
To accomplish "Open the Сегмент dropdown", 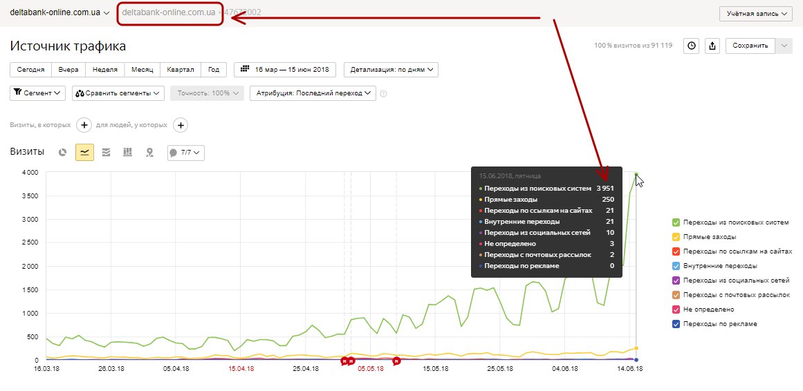I will coord(37,93).
